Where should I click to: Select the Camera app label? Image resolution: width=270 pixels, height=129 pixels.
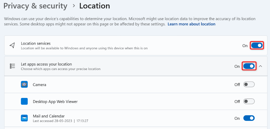point(40,85)
